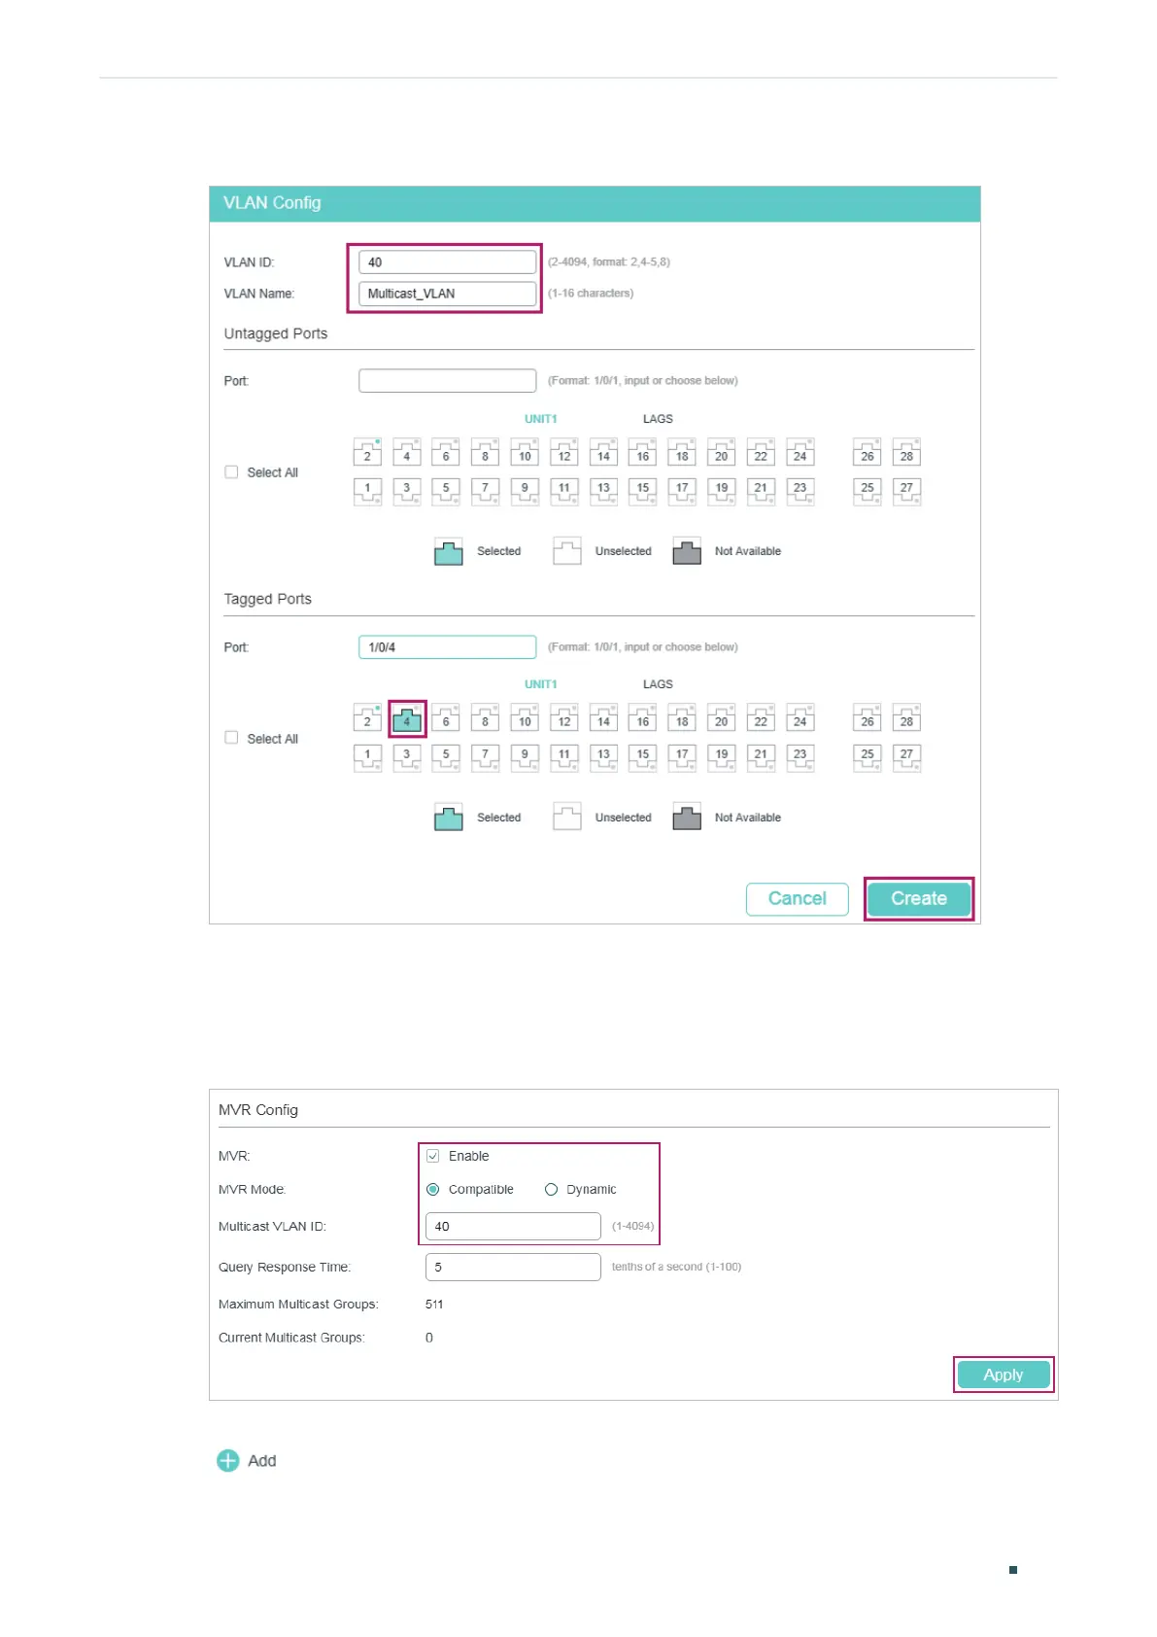Click the Tagged Ports Port input
Viewport: 1157px width, 1637px height.
(448, 647)
